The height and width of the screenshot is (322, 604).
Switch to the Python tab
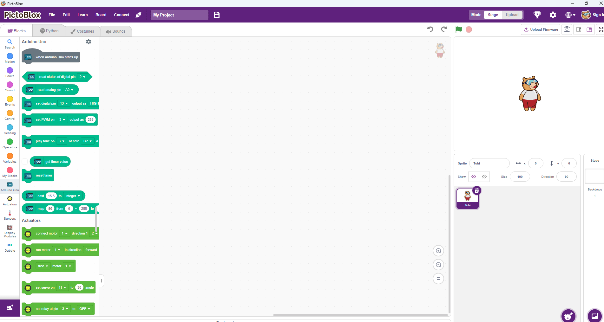[x=49, y=31]
